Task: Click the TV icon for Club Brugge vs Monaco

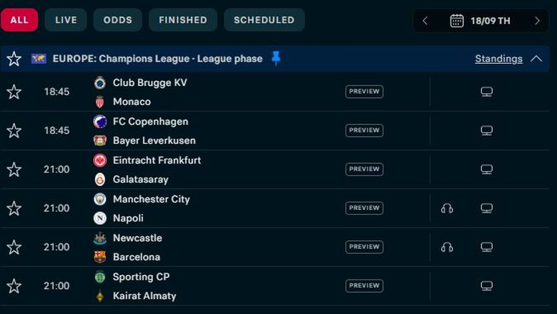Action: point(486,92)
